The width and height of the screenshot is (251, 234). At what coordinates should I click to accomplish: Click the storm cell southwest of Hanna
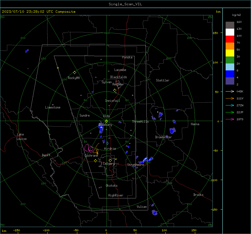(x=173, y=130)
